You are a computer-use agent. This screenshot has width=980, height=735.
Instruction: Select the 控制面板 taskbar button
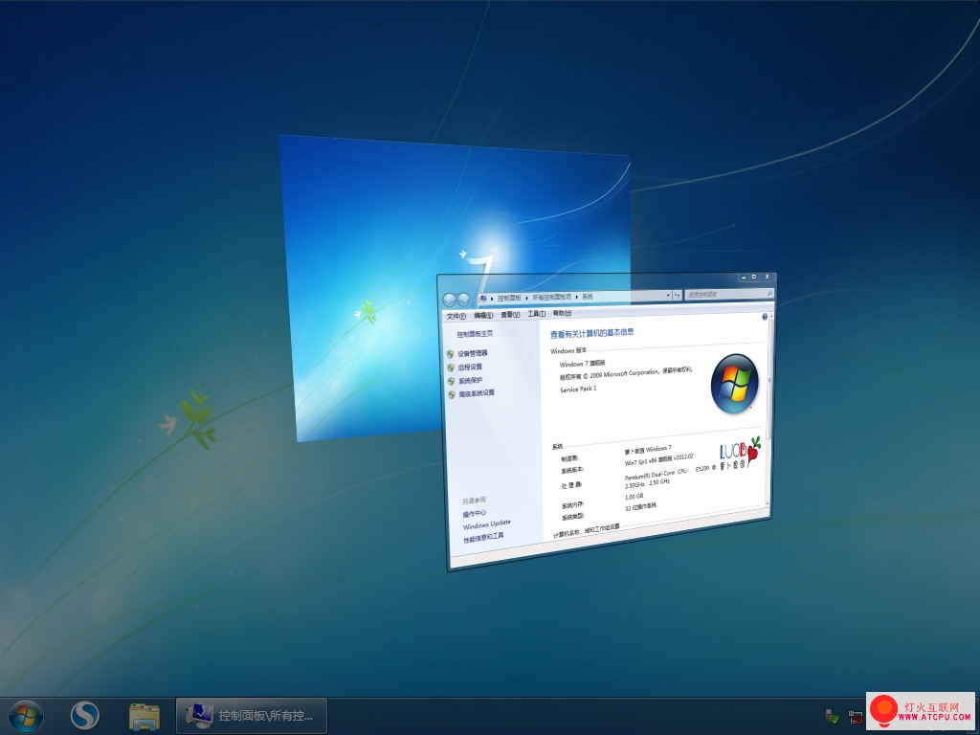pos(252,716)
